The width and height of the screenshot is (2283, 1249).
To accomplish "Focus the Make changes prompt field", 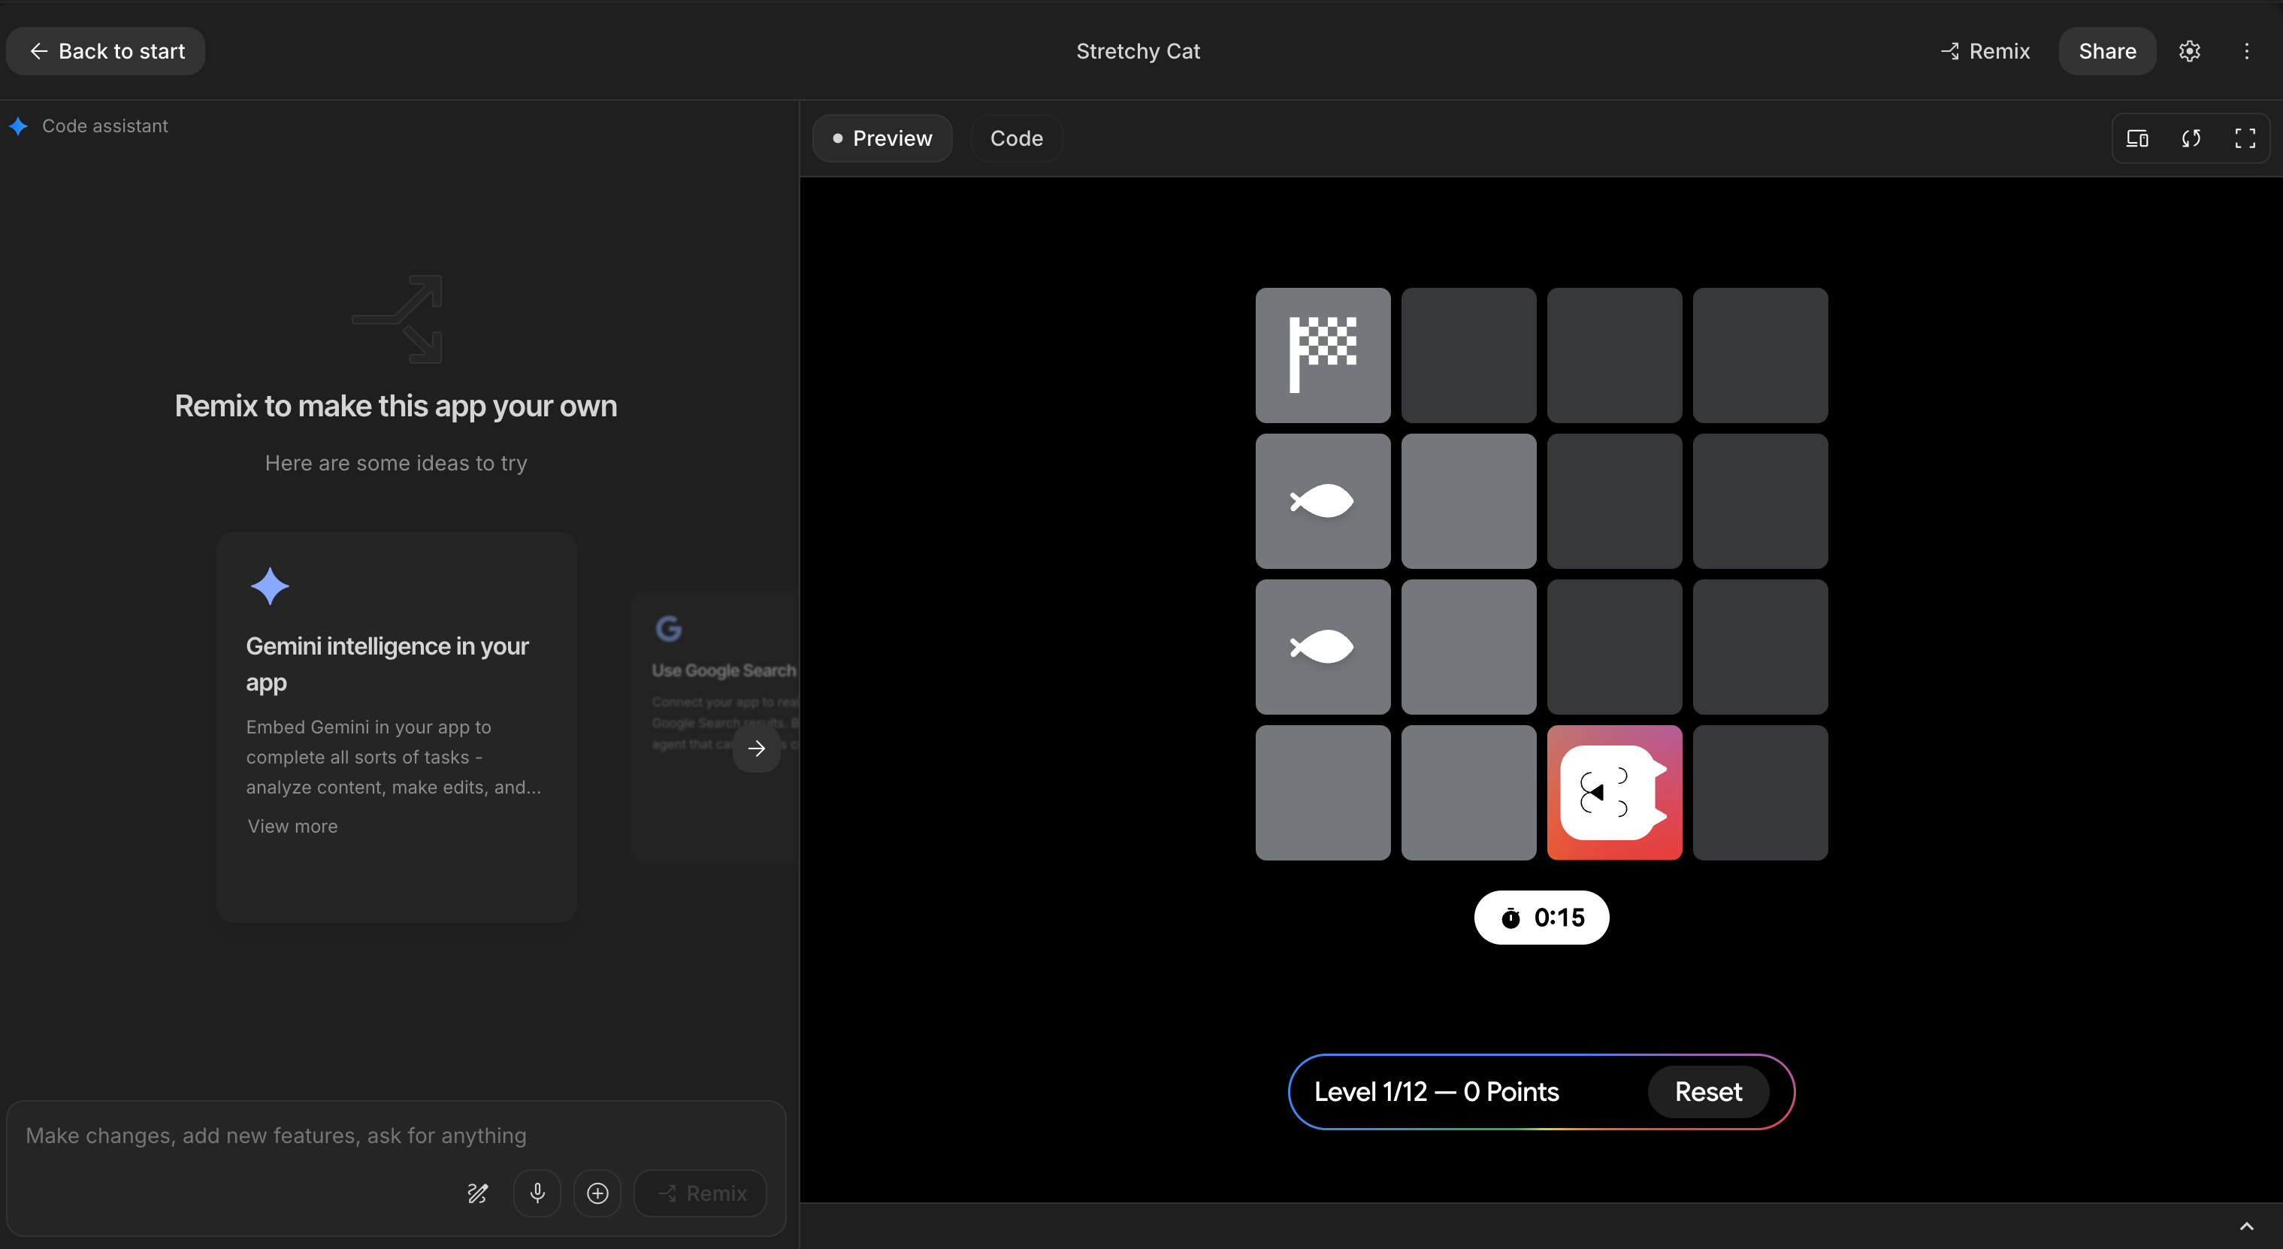I will [390, 1136].
